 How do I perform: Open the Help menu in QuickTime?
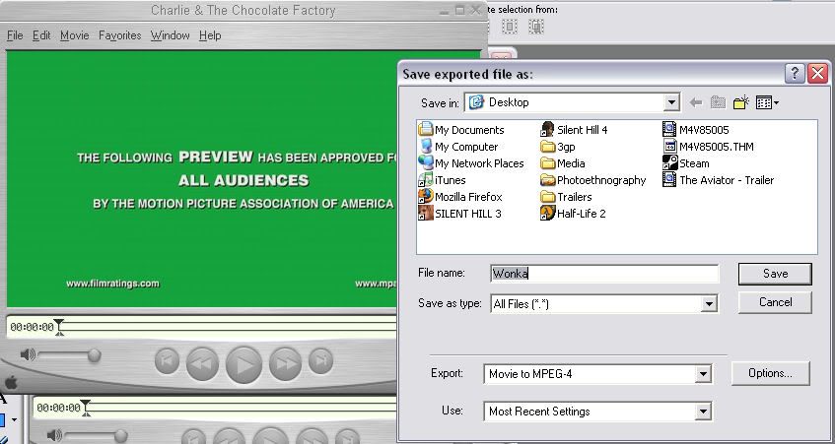(210, 35)
